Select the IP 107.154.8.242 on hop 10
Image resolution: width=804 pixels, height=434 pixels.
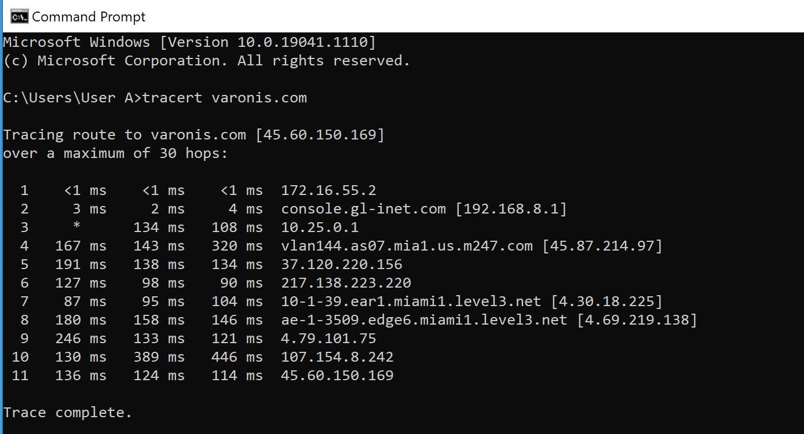click(337, 356)
